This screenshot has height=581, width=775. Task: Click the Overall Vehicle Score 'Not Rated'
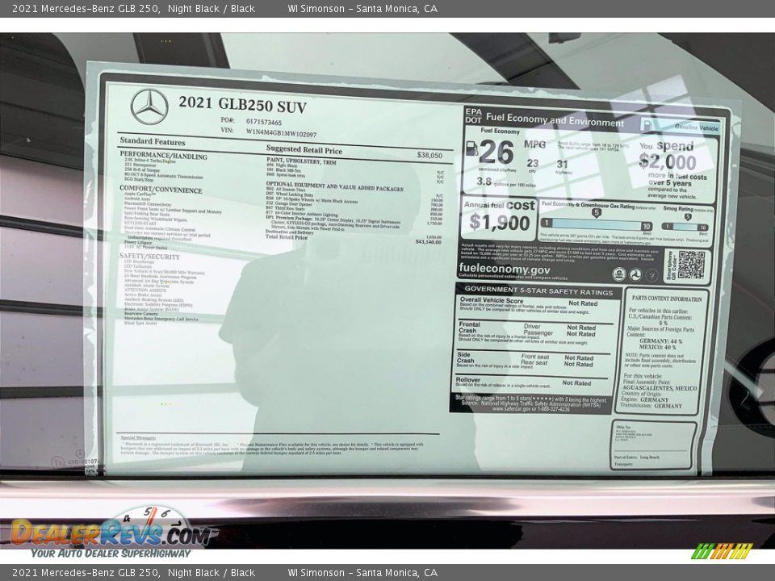point(583,303)
